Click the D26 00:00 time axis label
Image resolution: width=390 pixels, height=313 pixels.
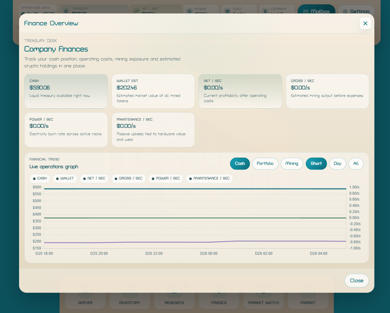pyautogui.click(x=209, y=254)
